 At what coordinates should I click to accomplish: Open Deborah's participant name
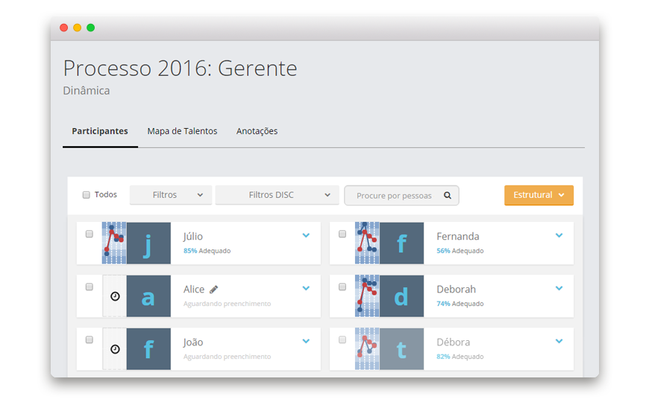456,289
